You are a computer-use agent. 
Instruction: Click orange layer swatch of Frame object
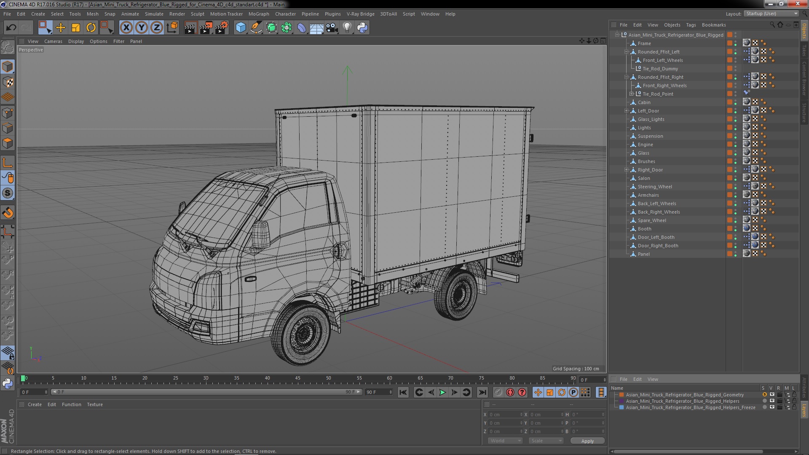[730, 43]
